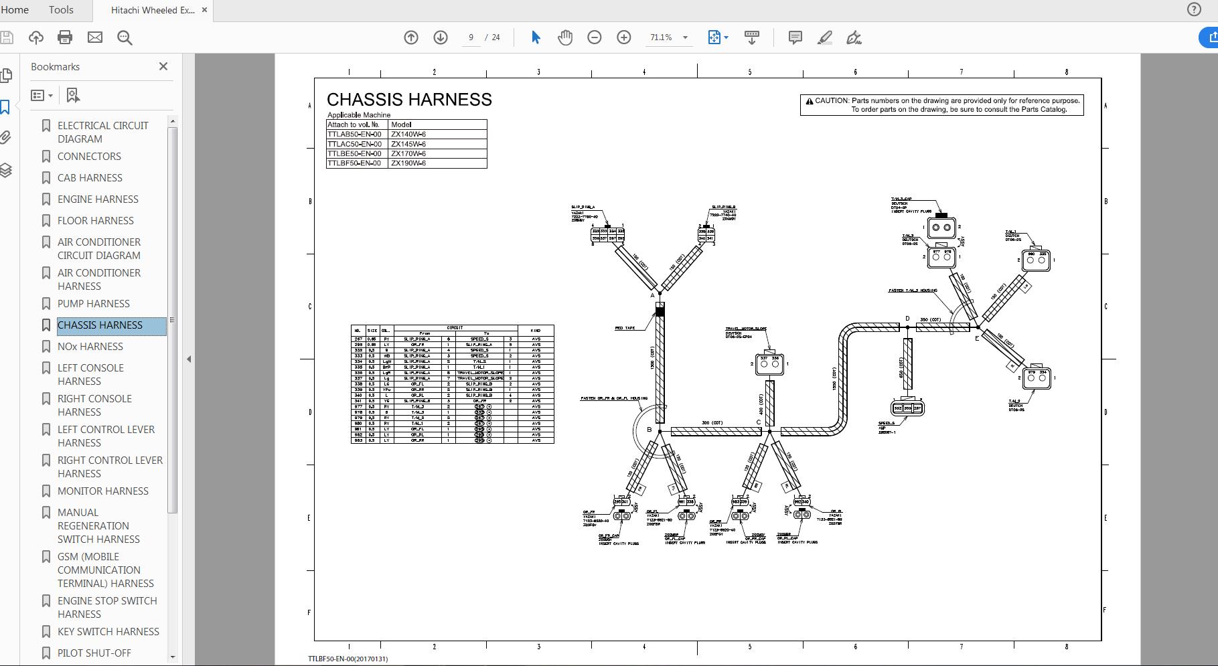
Task: Open RIGHT CONSOLE HARNESS bookmark
Action: (x=94, y=405)
